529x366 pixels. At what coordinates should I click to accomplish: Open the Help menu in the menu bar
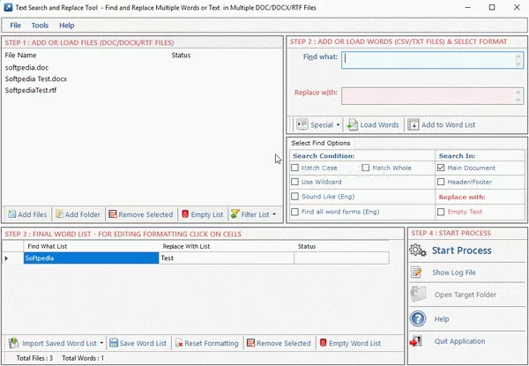66,26
